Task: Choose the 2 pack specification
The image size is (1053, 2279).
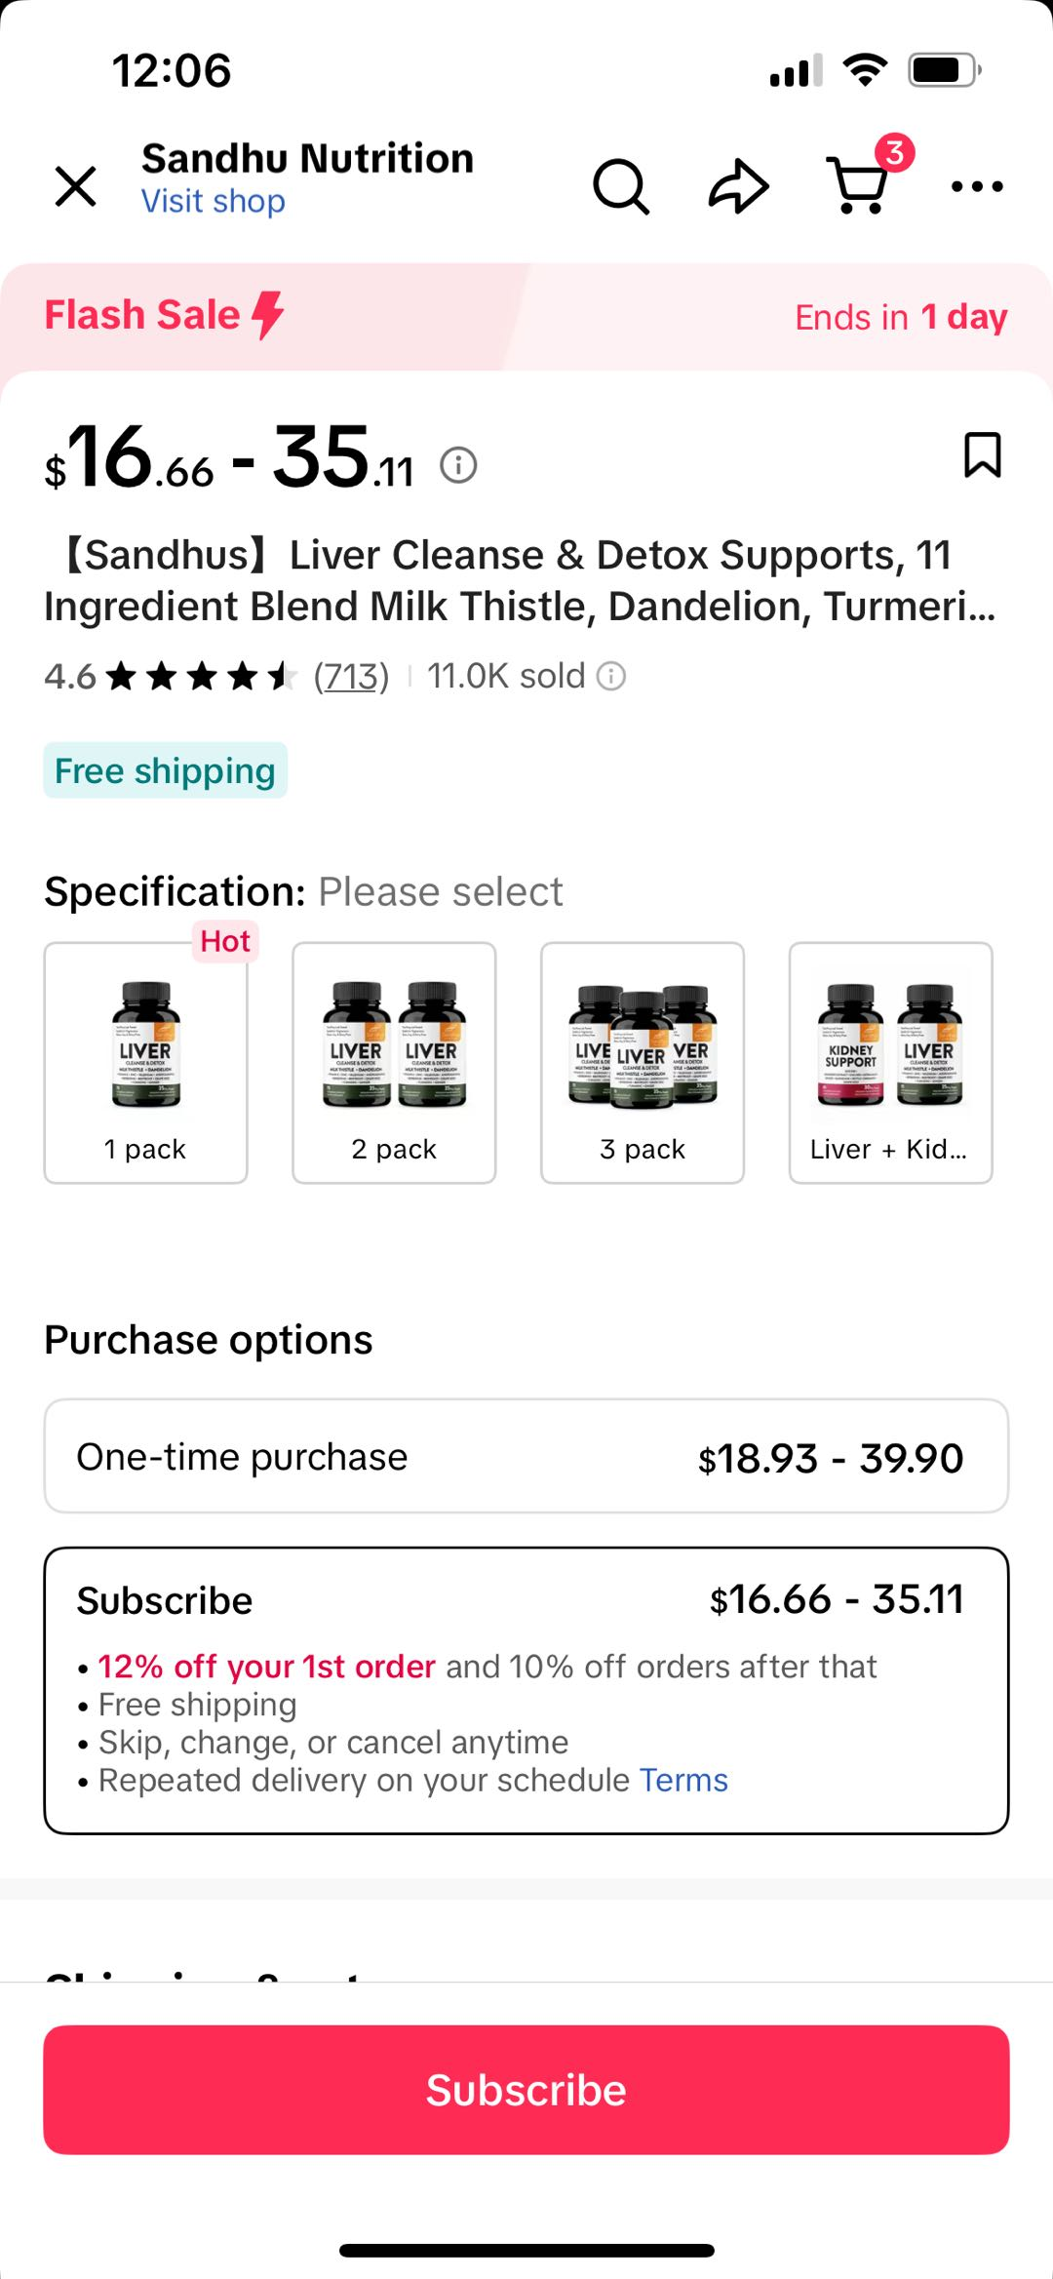Action: point(394,1063)
